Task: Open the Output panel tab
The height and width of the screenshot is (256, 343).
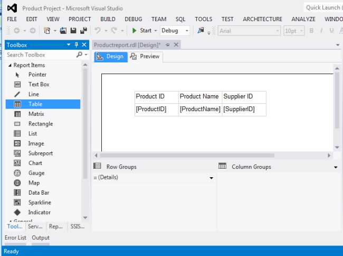Action: pyautogui.click(x=41, y=237)
